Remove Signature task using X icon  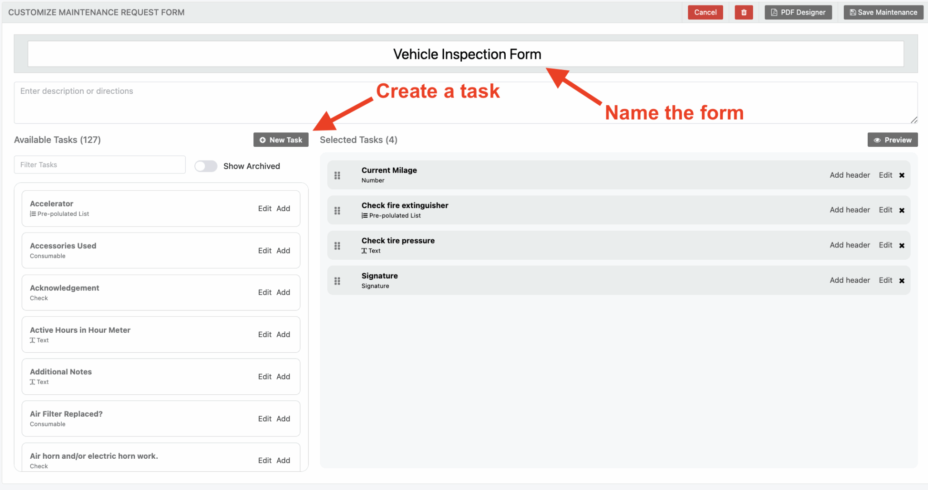902,281
